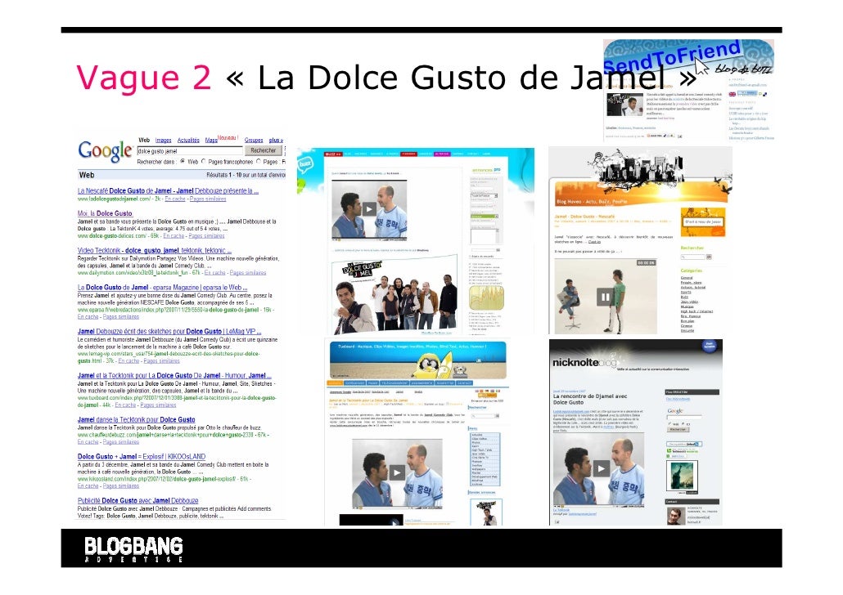
Task: Open result 'Publicité Dolce Gusto avec Jamel Debbouze'
Action: pyautogui.click(x=138, y=500)
